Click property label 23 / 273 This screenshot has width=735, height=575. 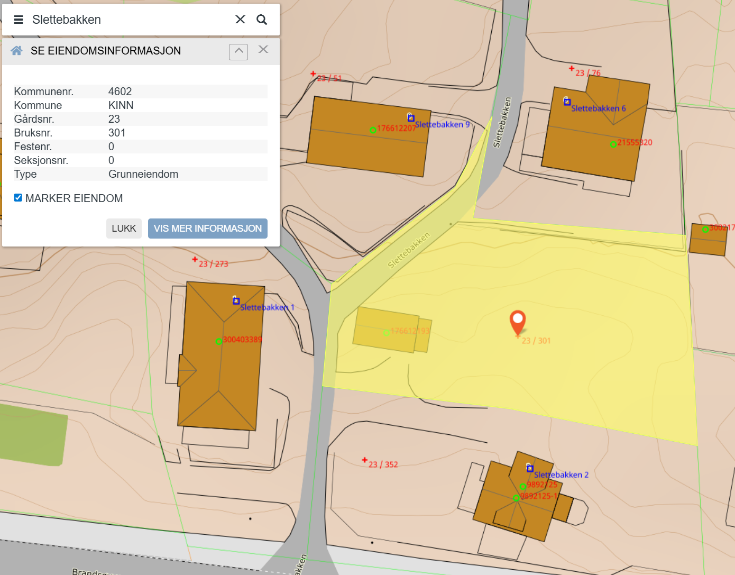click(x=213, y=263)
